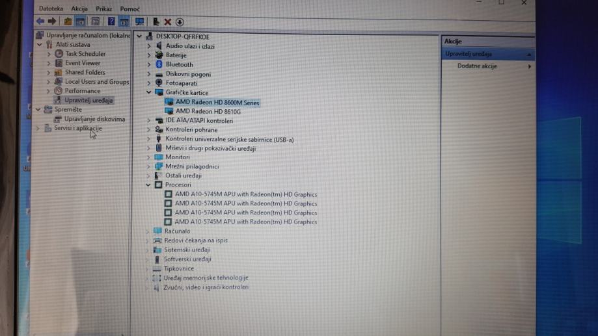Image resolution: width=598 pixels, height=336 pixels.
Task: Expand the Audio ulazi i izlazi category
Action: pos(149,46)
